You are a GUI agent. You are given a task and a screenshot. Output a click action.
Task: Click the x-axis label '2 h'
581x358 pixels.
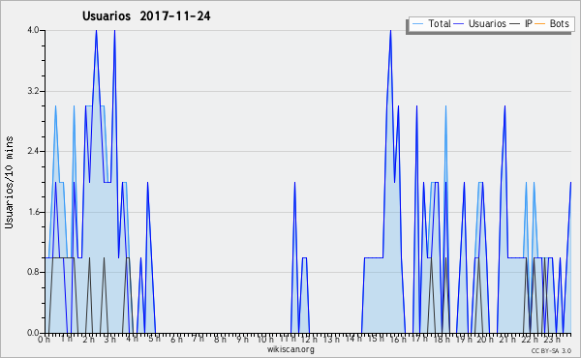point(88,340)
